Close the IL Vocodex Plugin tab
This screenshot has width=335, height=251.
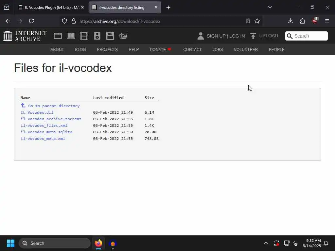click(x=82, y=7)
